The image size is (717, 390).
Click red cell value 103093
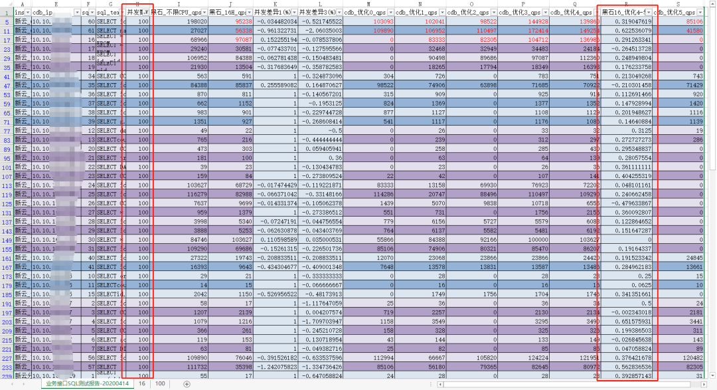pyautogui.click(x=368, y=21)
